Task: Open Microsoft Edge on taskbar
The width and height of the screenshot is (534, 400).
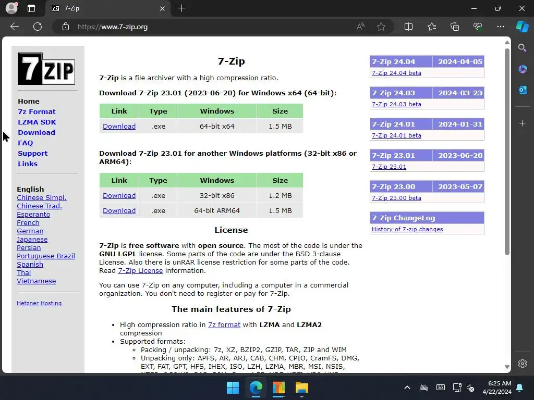Action: click(256, 387)
